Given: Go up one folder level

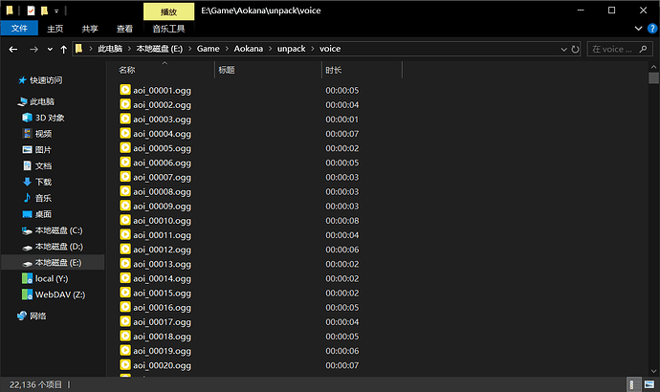Looking at the screenshot, I should point(63,49).
